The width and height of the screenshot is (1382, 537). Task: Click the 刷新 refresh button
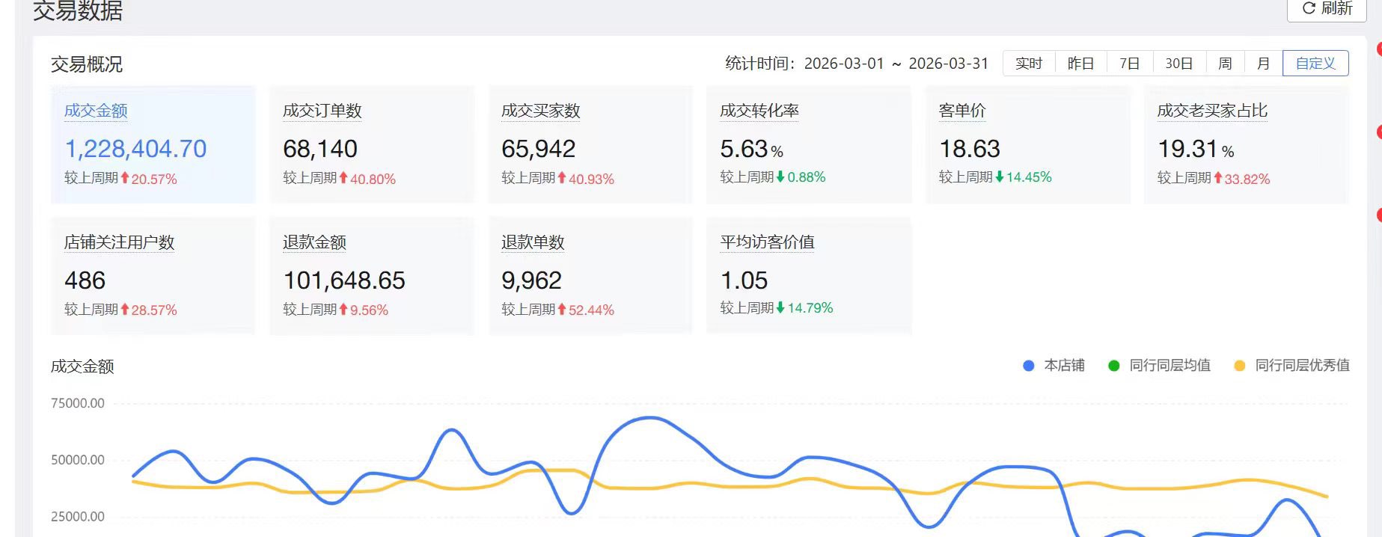pos(1327,9)
